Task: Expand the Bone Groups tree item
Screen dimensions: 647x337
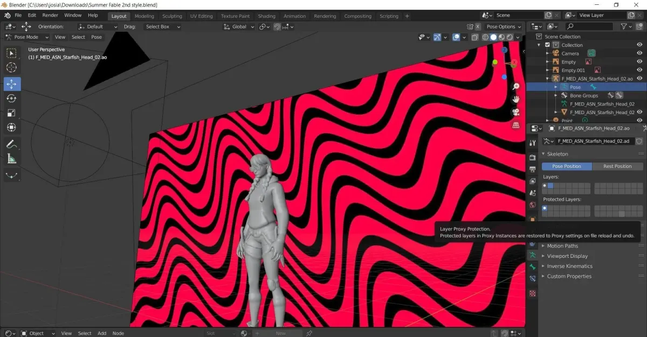Action: [x=556, y=96]
